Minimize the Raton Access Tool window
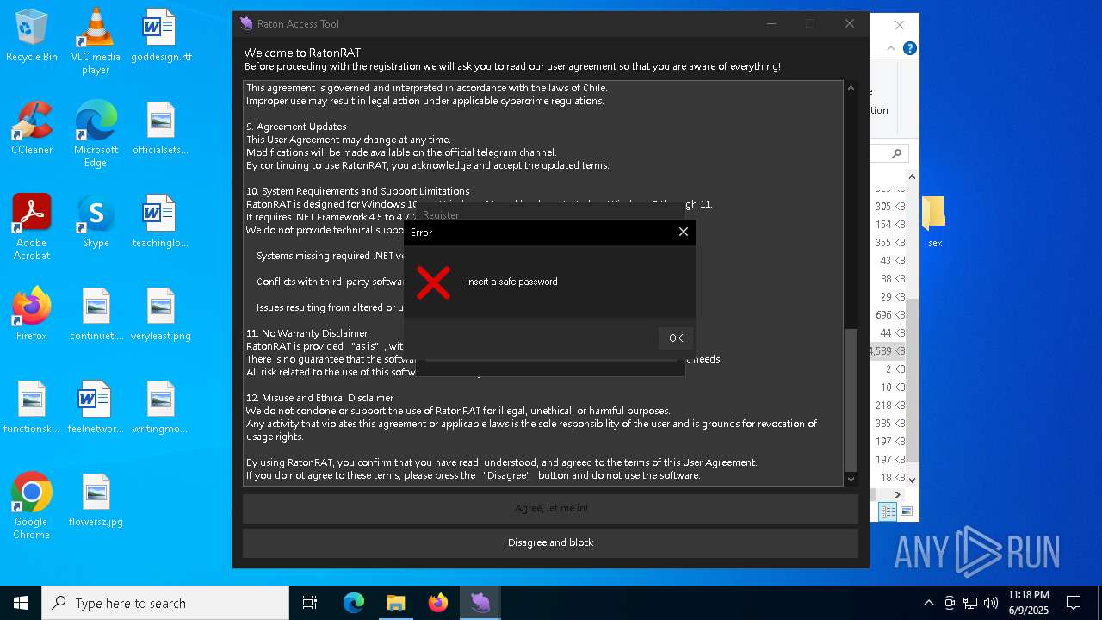Screen dimensions: 1102x620 (x=771, y=23)
